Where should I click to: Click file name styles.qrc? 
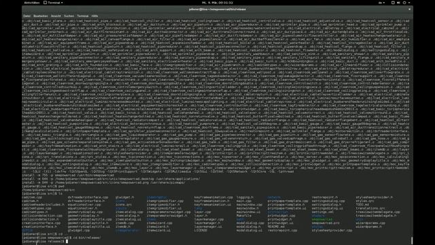point(365,201)
